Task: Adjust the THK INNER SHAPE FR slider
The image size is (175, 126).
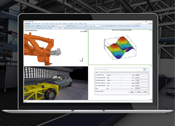Action: (121, 80)
